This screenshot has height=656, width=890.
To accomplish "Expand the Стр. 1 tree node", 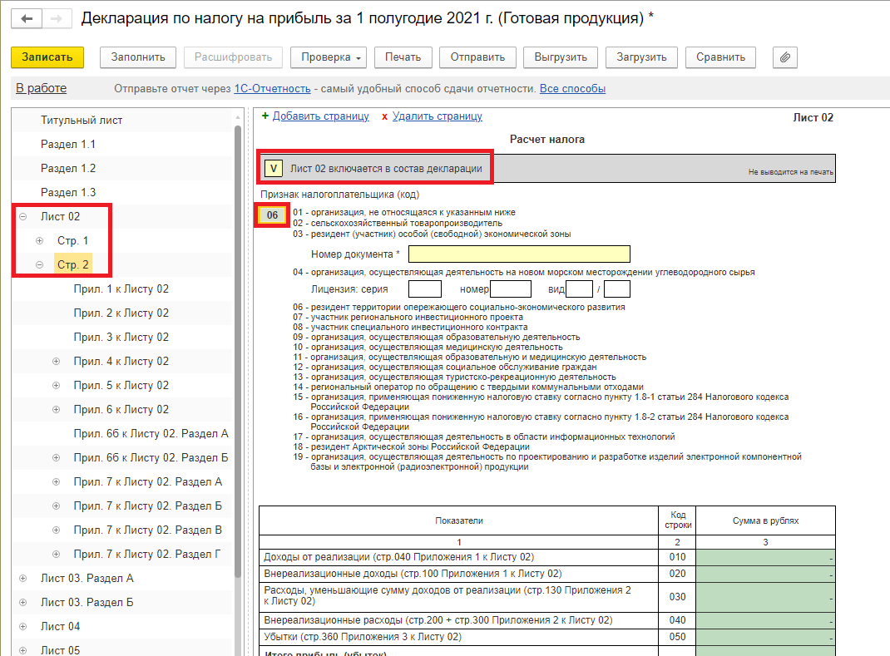I will click(x=39, y=241).
